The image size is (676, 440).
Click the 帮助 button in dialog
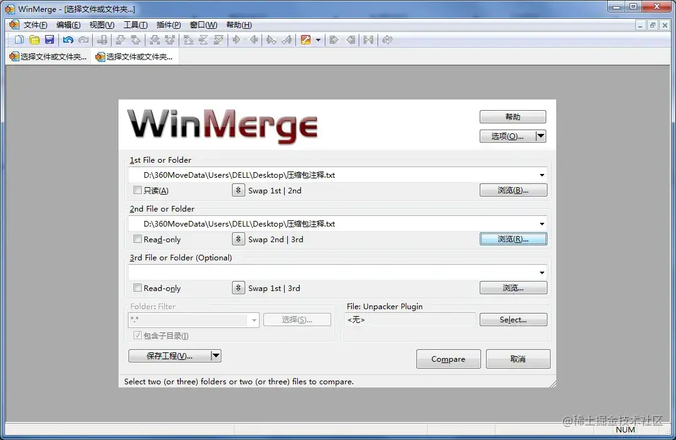[512, 116]
